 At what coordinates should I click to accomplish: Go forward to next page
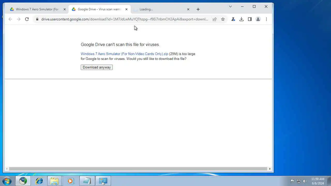(x=19, y=19)
